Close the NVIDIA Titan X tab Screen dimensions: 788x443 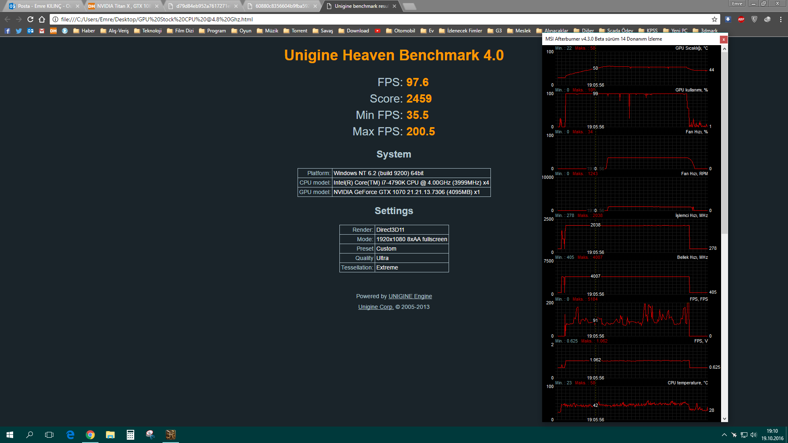pos(157,6)
